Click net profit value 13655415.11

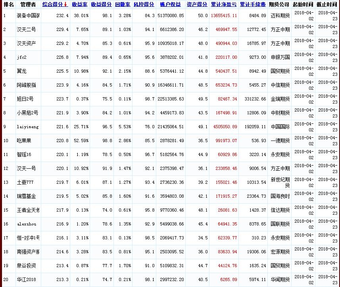coord(224,16)
